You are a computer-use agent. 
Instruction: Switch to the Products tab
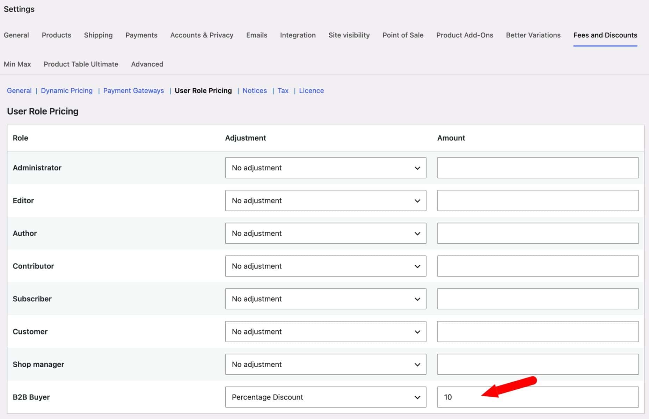coord(57,35)
